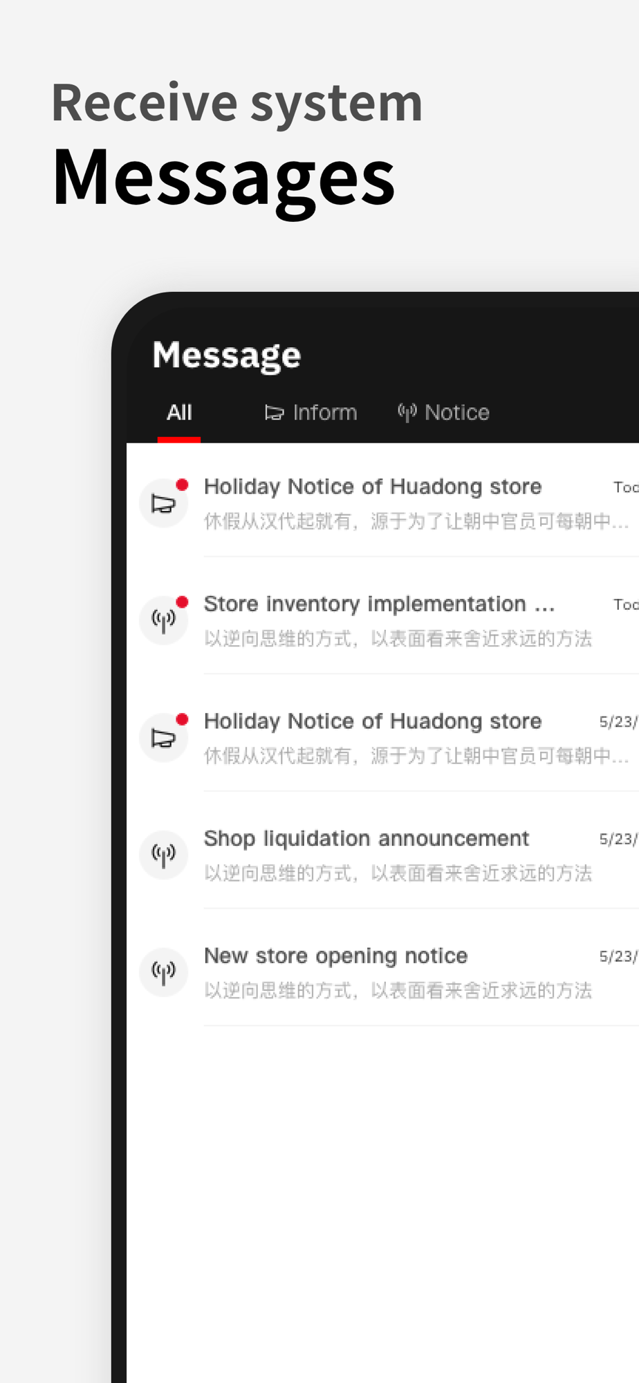639x1383 pixels.
Task: Open the first Holiday Notice megaphone icon
Action: tap(164, 503)
